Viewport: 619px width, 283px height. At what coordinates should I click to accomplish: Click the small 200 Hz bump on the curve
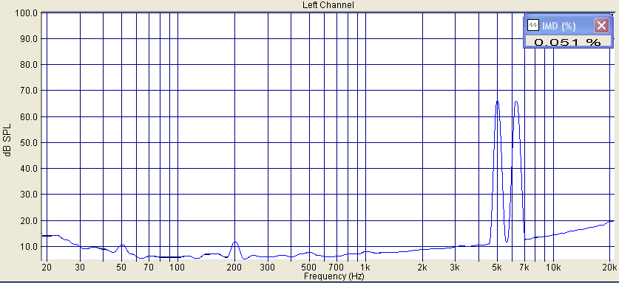coord(235,242)
